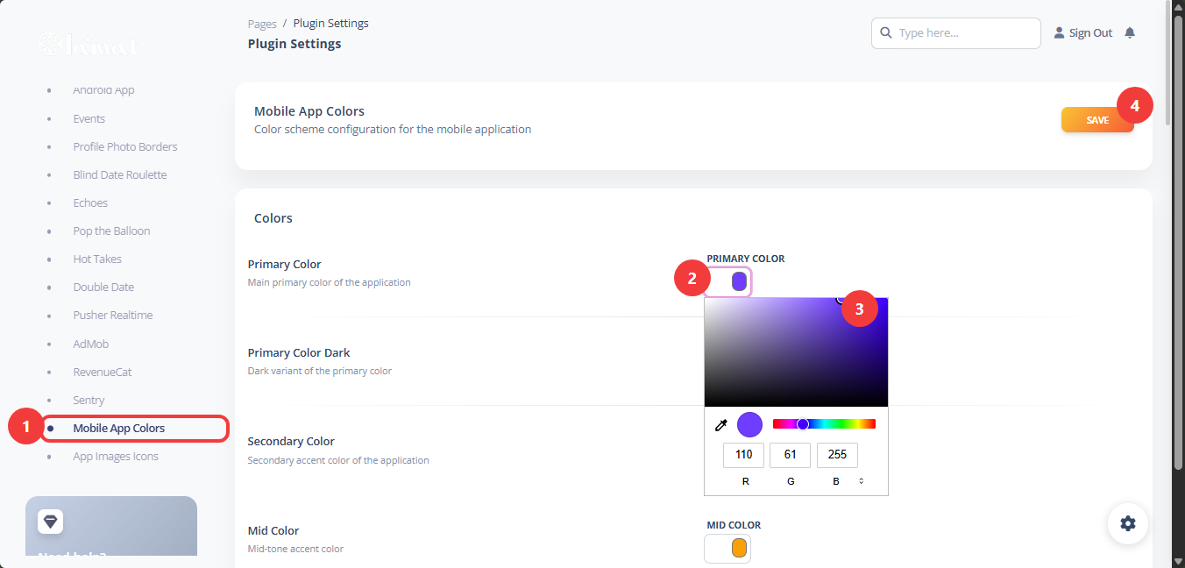Open Profile Photo Borders in sidebar
Image resolution: width=1185 pixels, height=568 pixels.
(125, 146)
